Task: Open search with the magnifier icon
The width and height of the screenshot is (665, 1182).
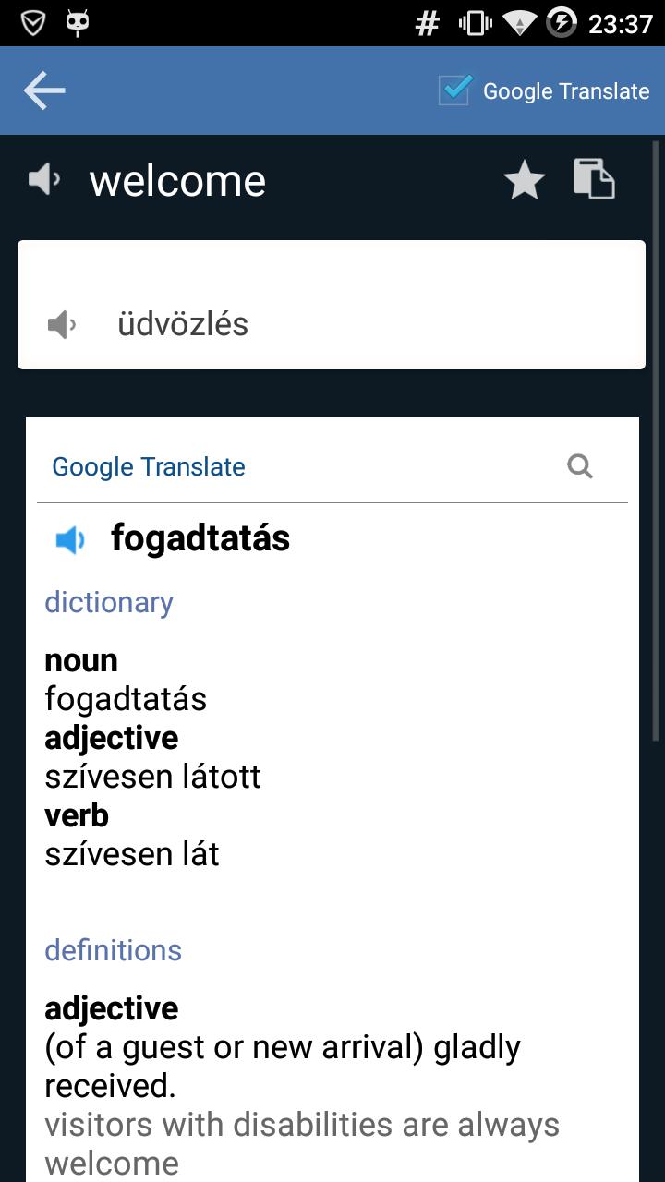Action: coord(580,465)
